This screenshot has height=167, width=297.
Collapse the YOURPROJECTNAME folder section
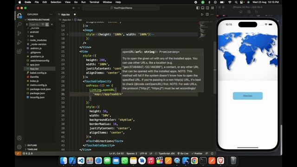(37, 19)
